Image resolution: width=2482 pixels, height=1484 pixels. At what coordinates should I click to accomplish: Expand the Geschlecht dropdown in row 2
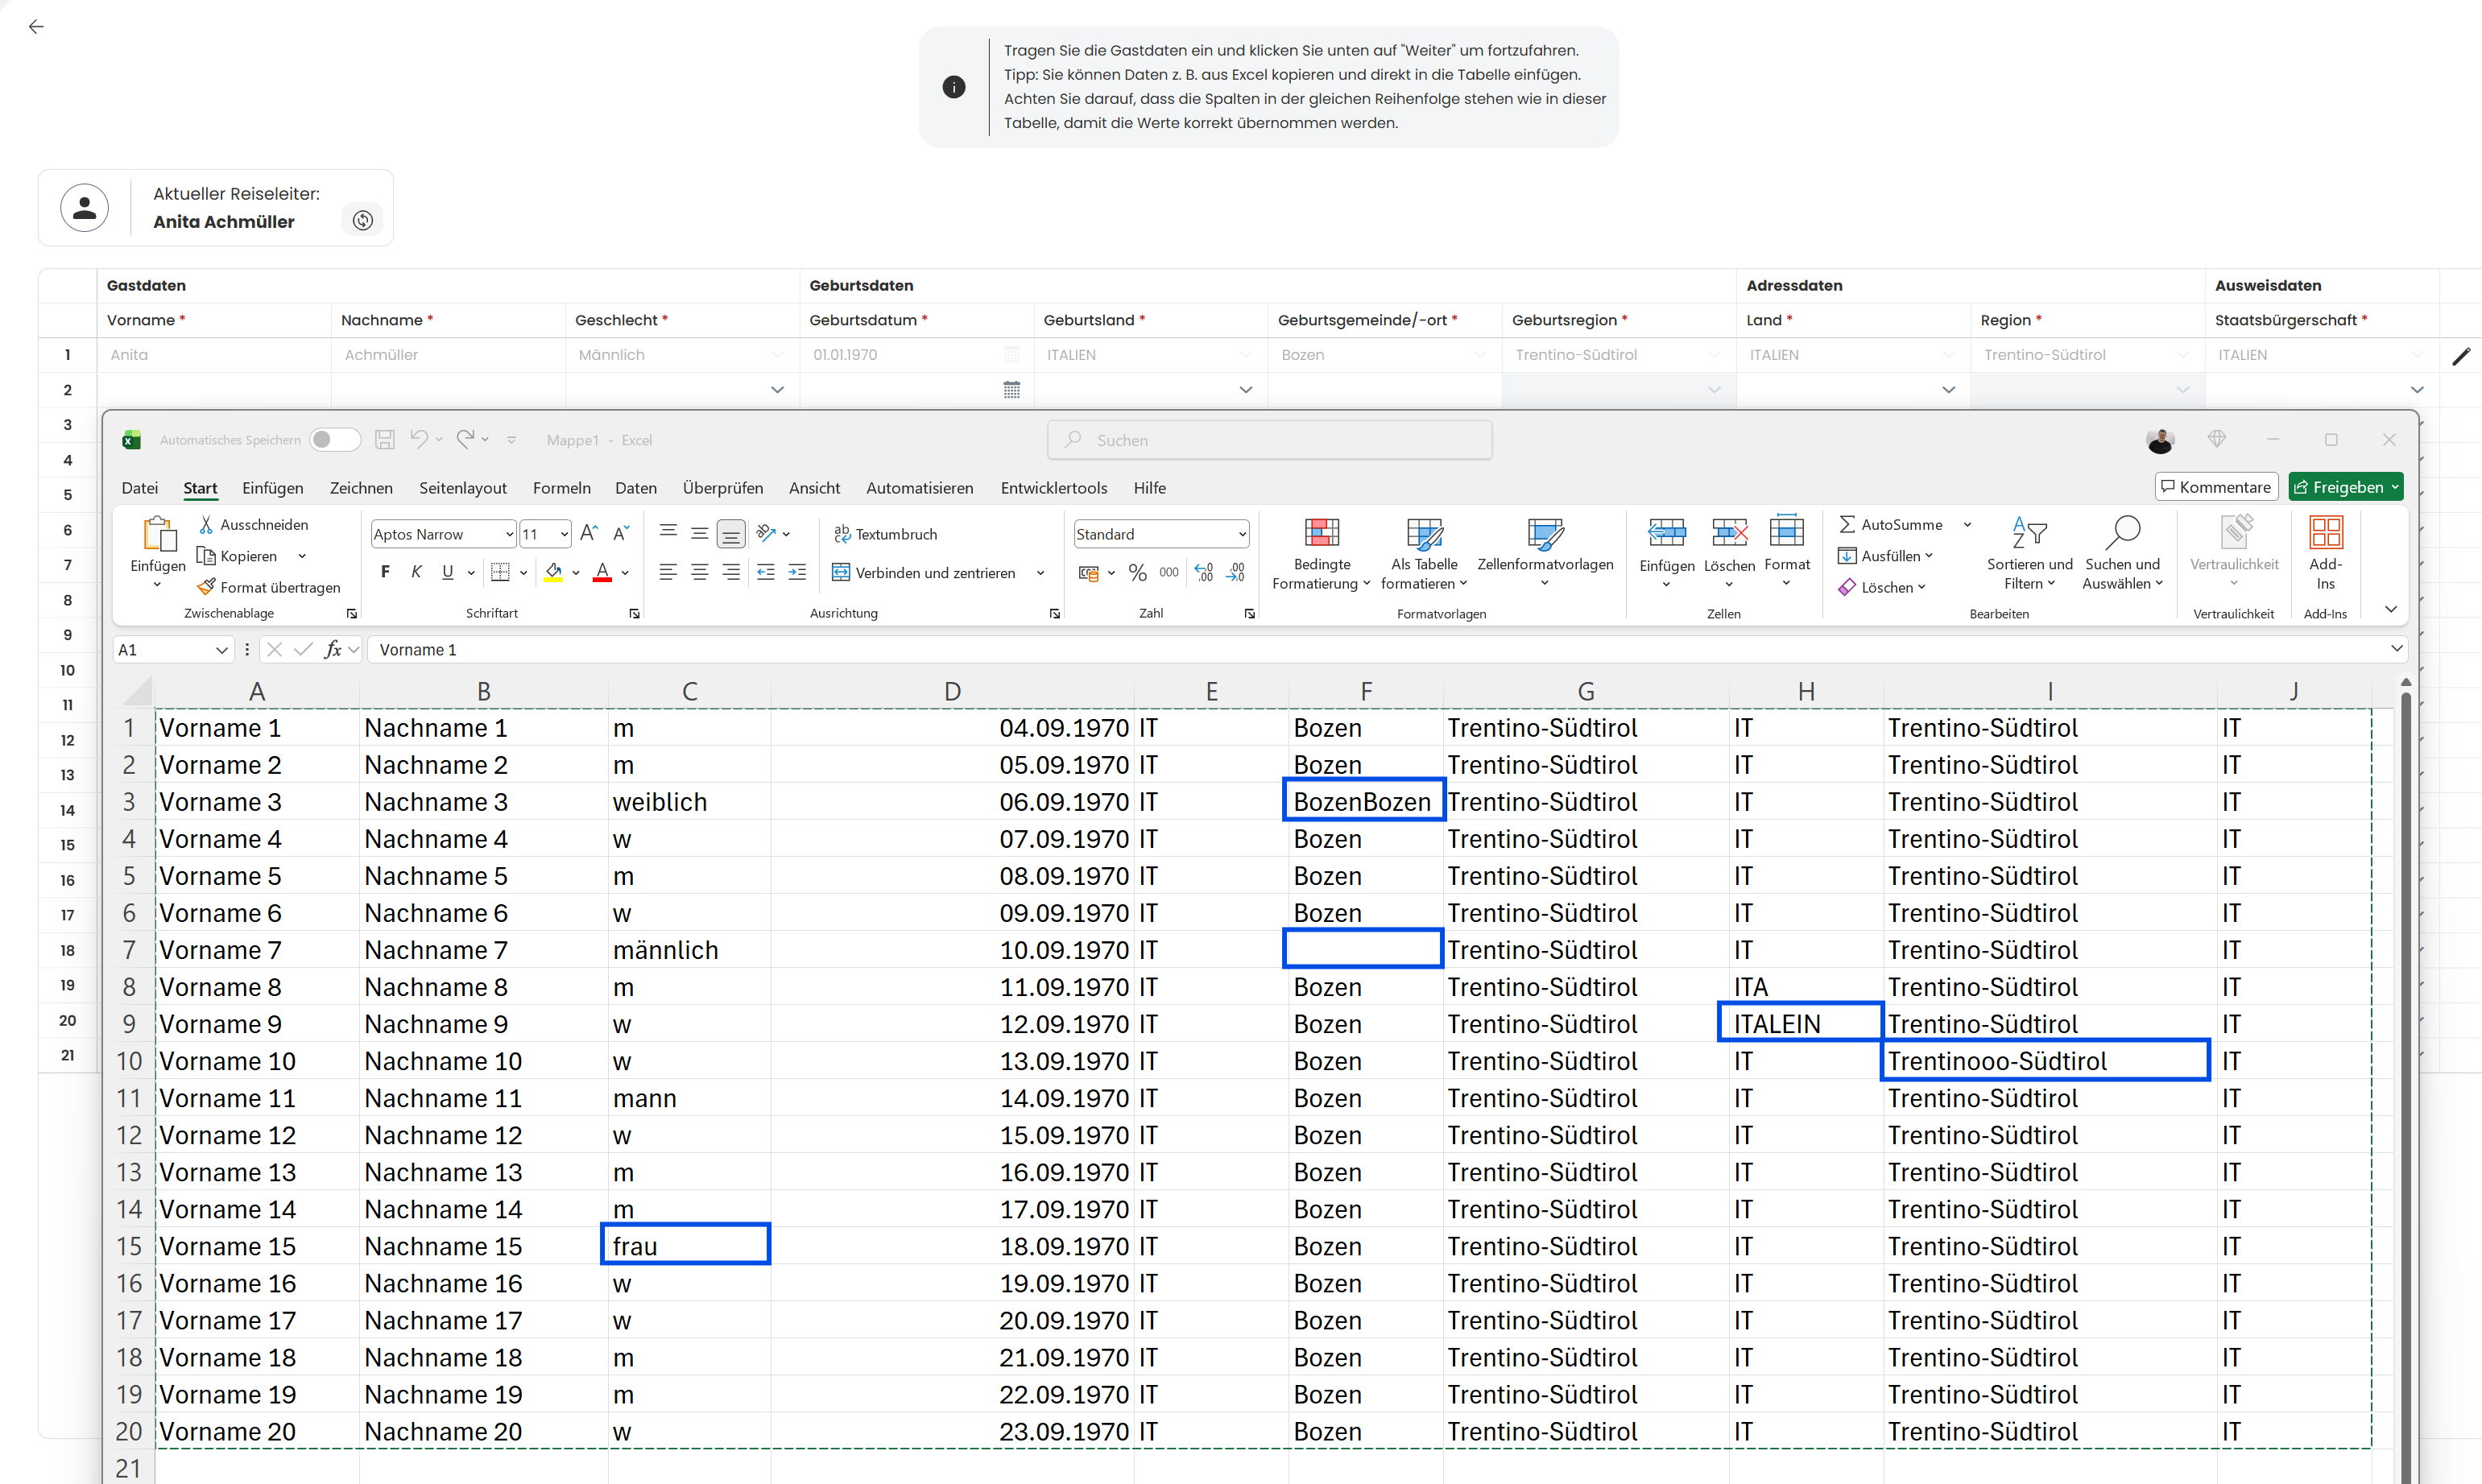(x=777, y=390)
